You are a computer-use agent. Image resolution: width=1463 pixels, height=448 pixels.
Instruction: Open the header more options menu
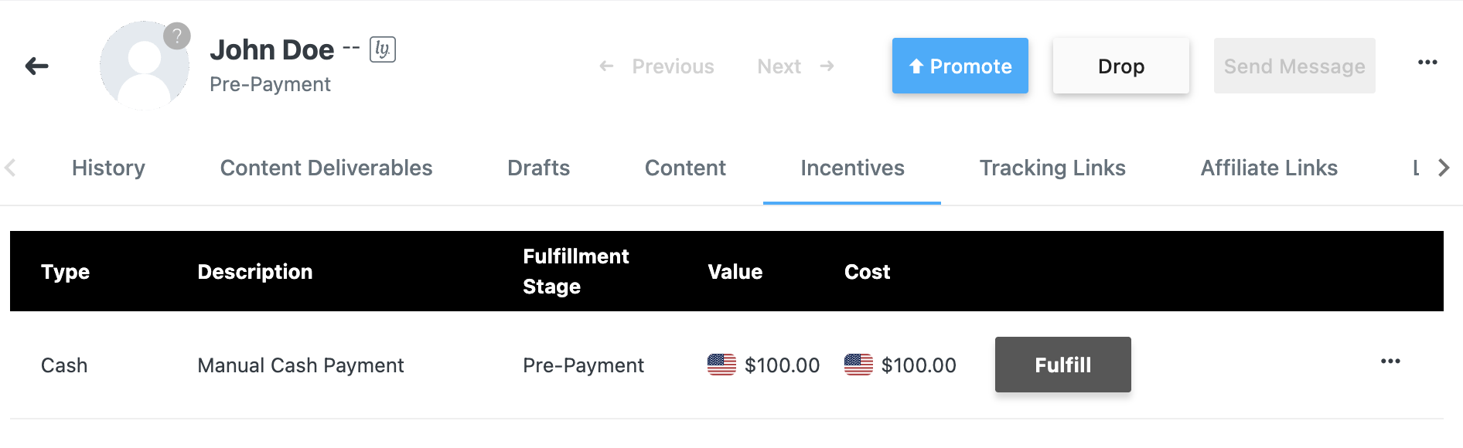pyautogui.click(x=1427, y=63)
